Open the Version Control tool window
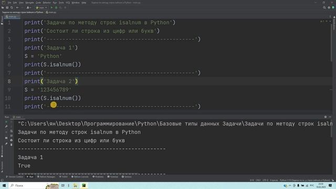 (x=14, y=177)
